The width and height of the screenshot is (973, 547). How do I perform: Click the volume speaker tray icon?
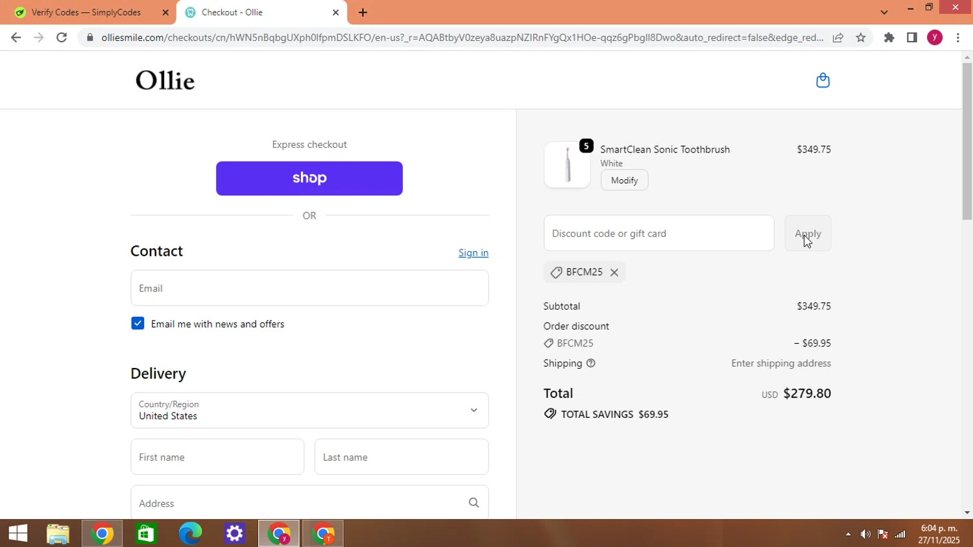click(865, 534)
